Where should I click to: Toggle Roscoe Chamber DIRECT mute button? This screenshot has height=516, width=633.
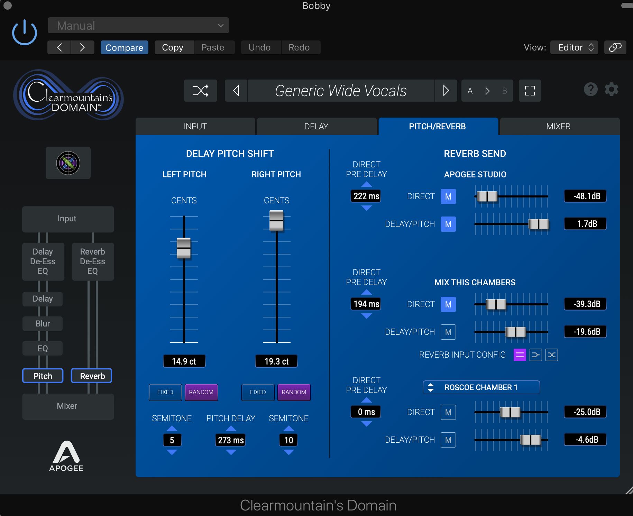pyautogui.click(x=448, y=412)
